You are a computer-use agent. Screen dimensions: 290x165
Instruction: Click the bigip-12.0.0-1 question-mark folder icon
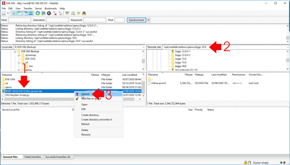pos(173,51)
